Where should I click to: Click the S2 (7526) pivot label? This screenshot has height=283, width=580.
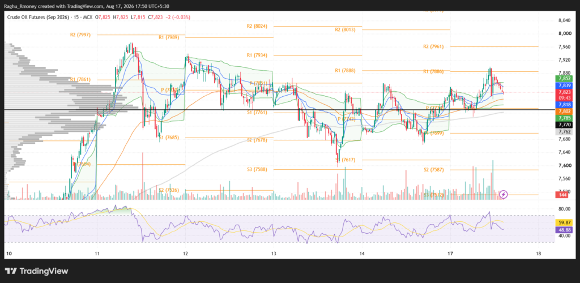click(169, 190)
